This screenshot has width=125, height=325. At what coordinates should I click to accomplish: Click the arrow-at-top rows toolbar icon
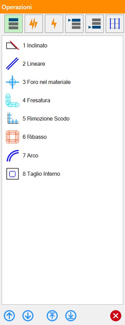74,24
